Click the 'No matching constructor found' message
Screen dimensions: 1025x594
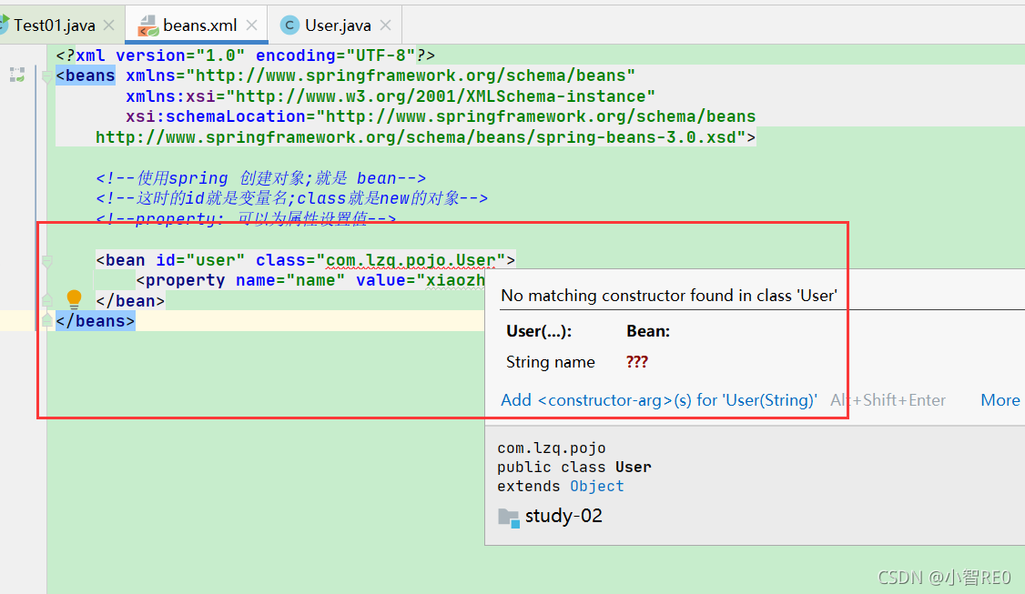point(669,296)
